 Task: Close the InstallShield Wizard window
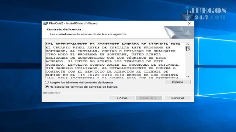190,23
